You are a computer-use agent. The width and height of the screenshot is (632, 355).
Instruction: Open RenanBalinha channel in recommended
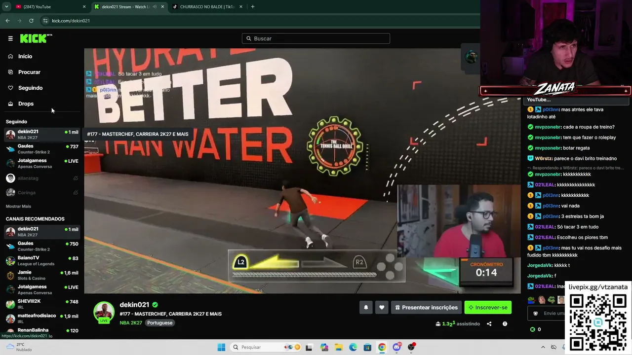41,330
